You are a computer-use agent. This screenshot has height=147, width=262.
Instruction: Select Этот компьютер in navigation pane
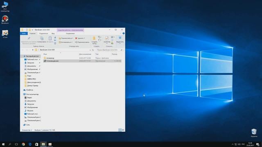(32, 94)
